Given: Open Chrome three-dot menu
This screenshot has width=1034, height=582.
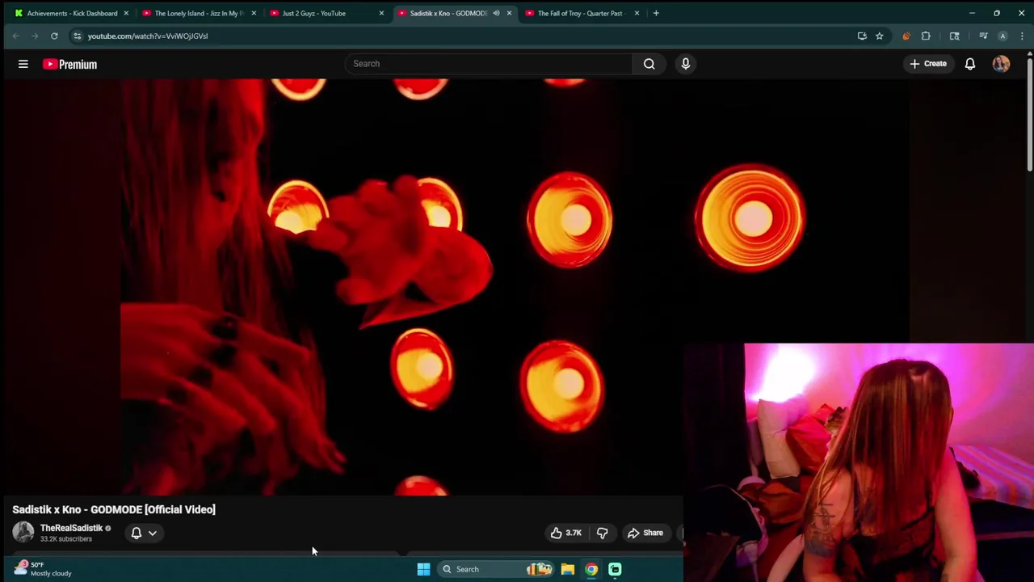Looking at the screenshot, I should pyautogui.click(x=1022, y=36).
